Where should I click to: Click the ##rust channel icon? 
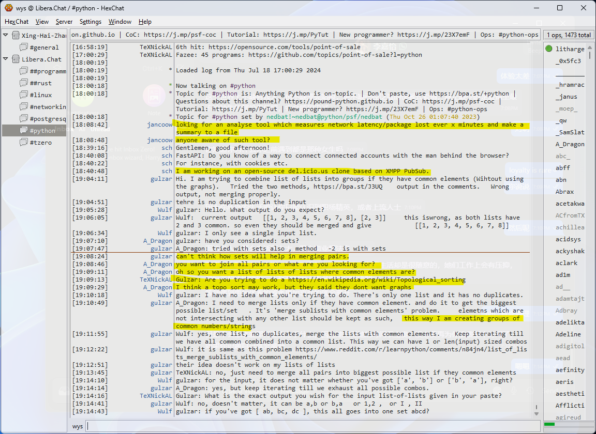point(24,83)
